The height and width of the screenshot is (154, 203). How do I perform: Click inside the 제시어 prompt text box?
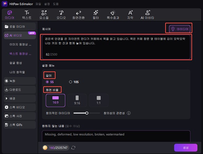(116, 47)
